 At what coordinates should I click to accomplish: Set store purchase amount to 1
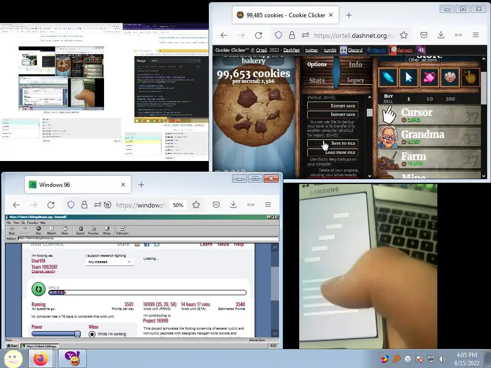point(409,99)
